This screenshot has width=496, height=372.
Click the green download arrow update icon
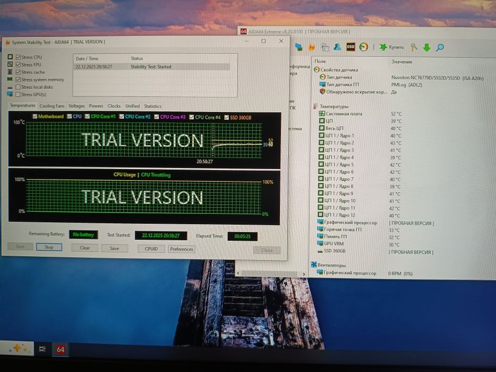pos(427,47)
